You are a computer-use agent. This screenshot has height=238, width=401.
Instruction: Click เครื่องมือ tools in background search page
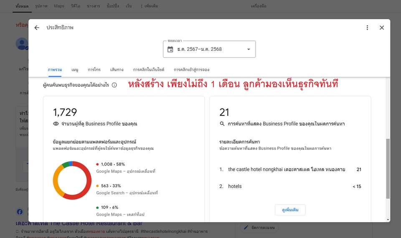pyautogui.click(x=259, y=6)
